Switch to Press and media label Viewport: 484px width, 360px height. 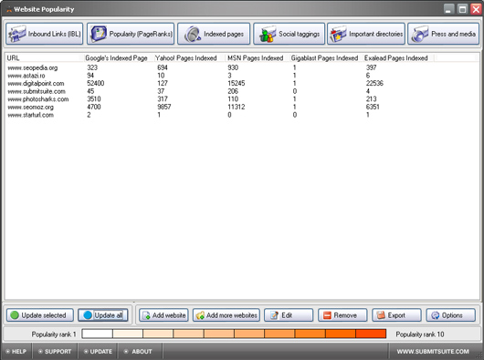[x=454, y=34]
